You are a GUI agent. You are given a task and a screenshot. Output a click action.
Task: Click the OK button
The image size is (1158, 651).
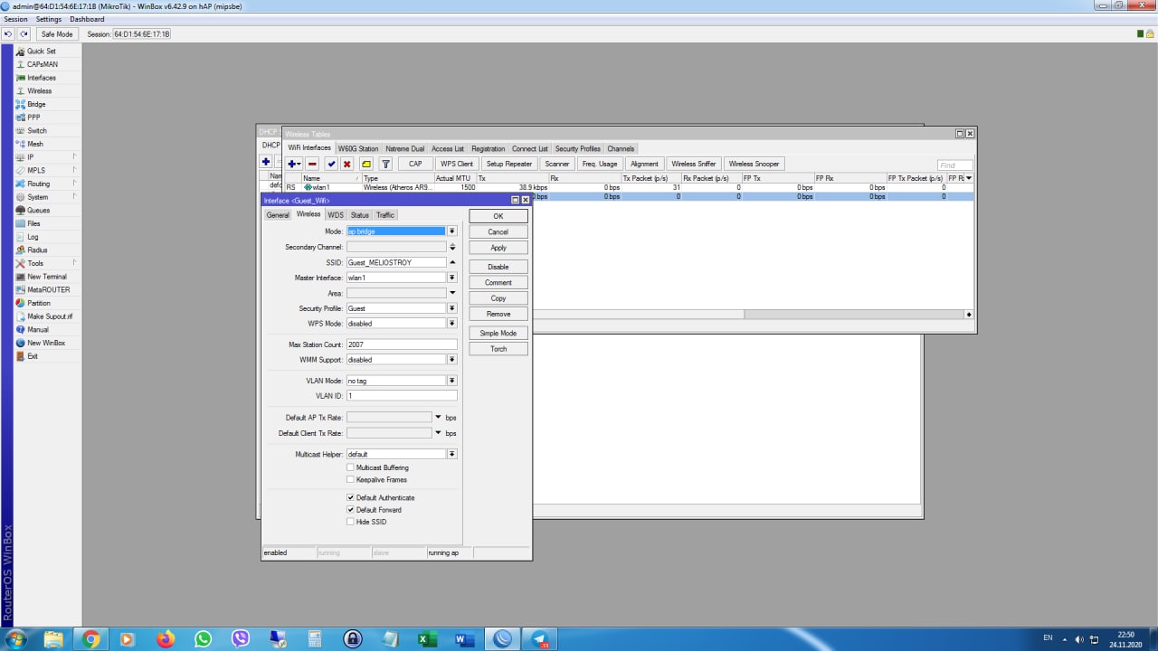(x=498, y=216)
